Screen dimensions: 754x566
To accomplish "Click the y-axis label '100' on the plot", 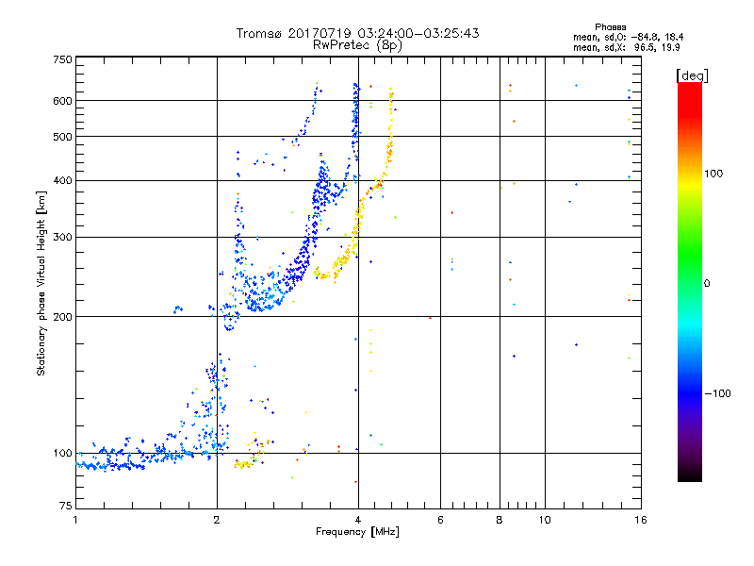I will tap(62, 454).
